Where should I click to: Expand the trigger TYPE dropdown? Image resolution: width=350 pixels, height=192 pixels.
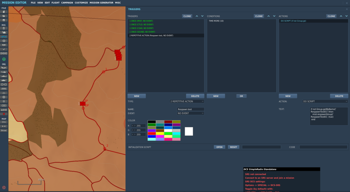[x=187, y=101]
